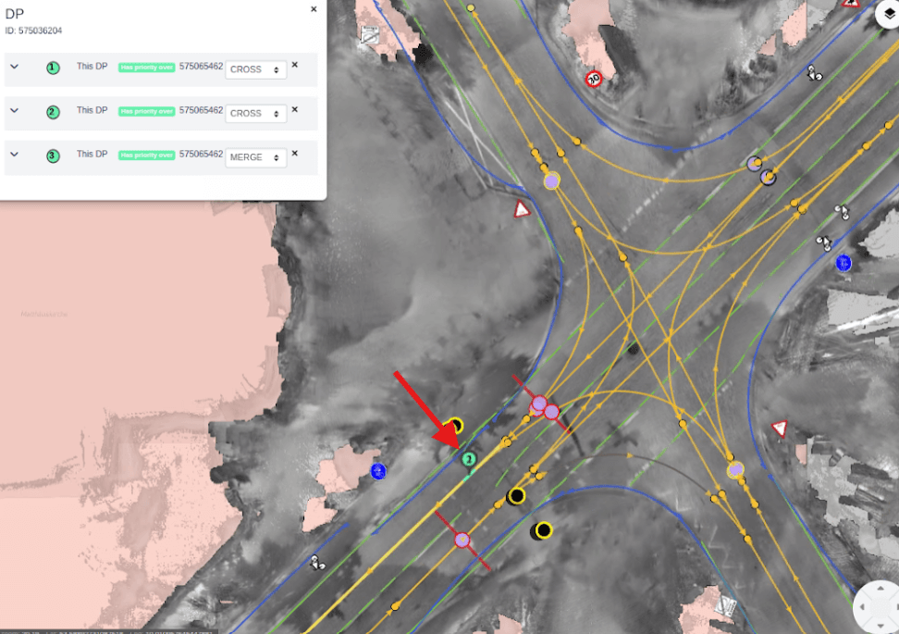Open CROSS dropdown in row 1
Screen dimensions: 899x634
(255, 69)
